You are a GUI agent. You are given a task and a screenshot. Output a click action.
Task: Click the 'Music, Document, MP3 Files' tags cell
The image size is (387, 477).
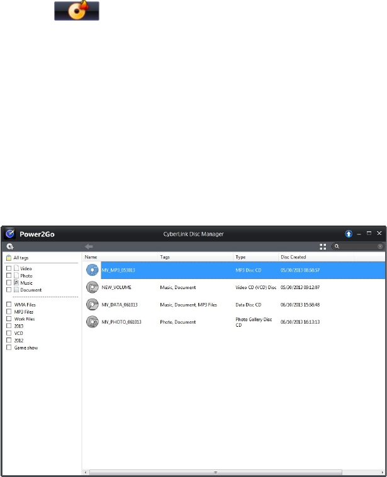(x=189, y=305)
